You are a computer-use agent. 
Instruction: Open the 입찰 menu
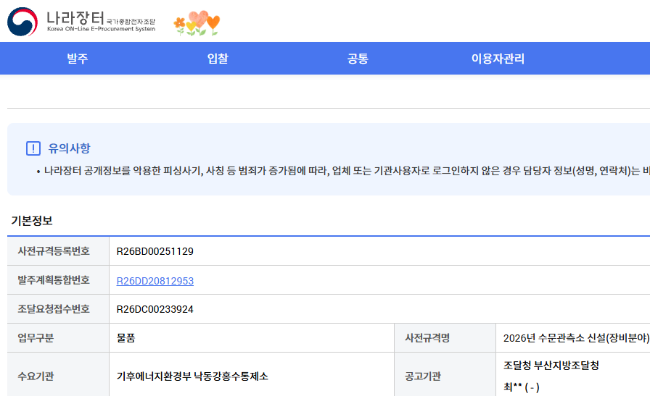(218, 59)
